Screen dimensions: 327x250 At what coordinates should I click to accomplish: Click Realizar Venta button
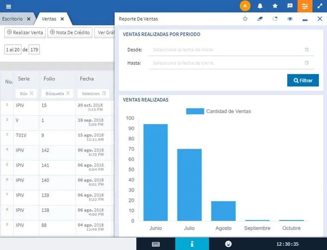pos(25,32)
